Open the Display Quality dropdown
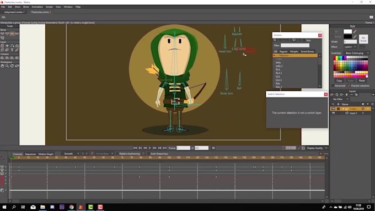Image resolution: width=375 pixels, height=211 pixels. pyautogui.click(x=317, y=148)
